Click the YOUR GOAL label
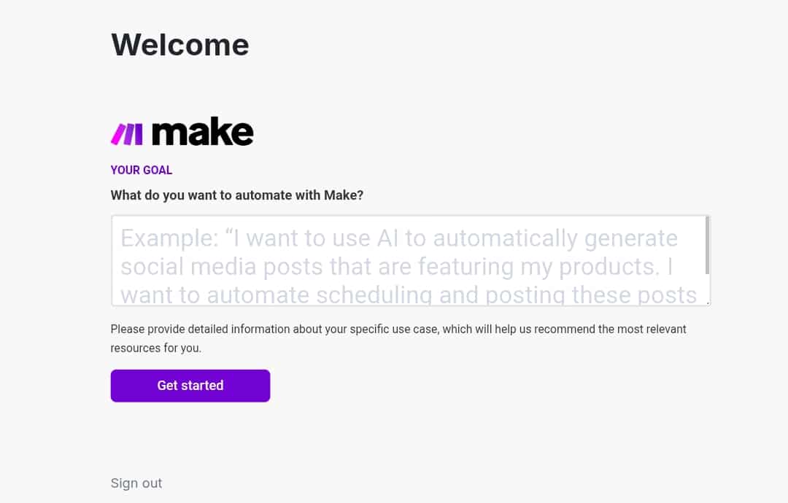 coord(142,170)
